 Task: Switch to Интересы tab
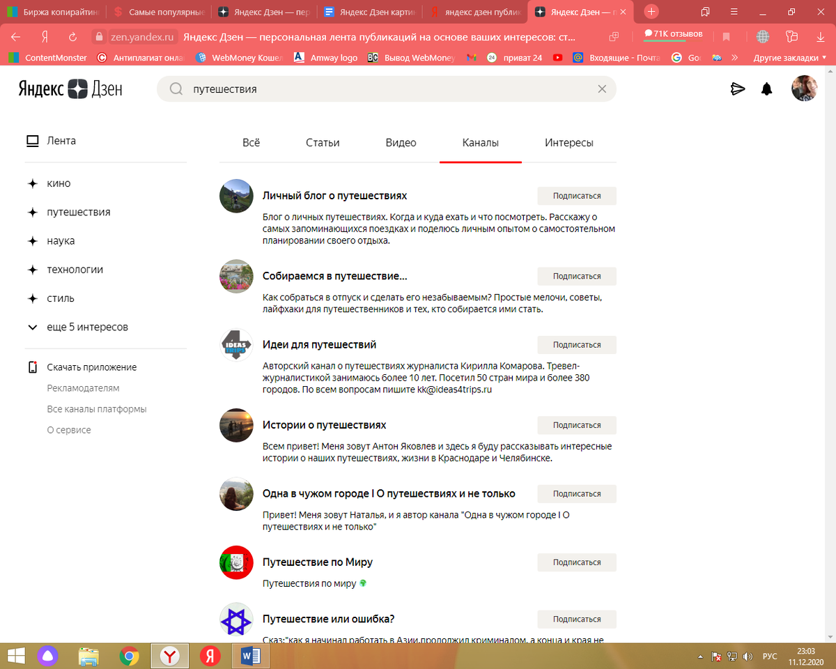point(569,143)
